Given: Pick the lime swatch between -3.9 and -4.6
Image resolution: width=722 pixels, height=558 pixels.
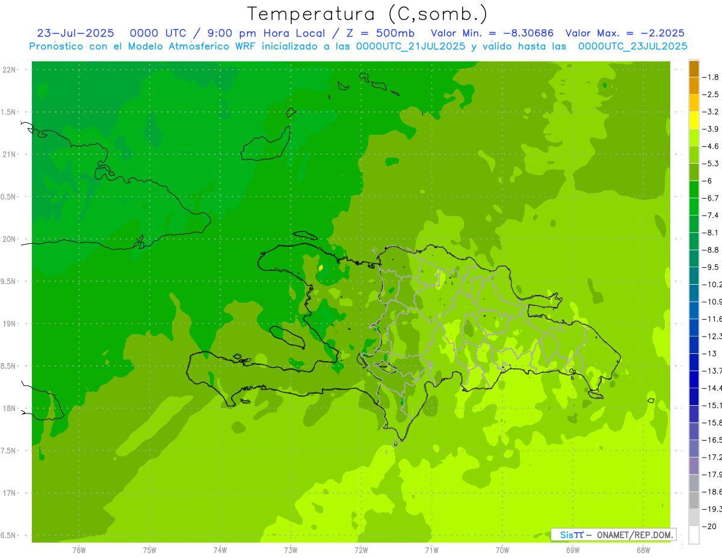Looking at the screenshot, I should coord(694,138).
